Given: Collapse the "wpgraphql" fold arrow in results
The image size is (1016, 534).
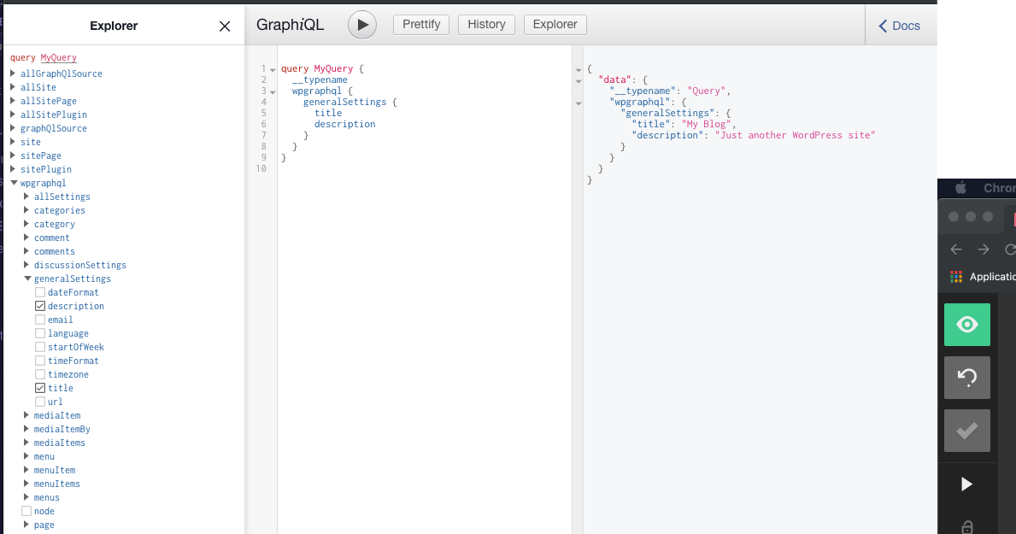Looking at the screenshot, I should pos(578,103).
